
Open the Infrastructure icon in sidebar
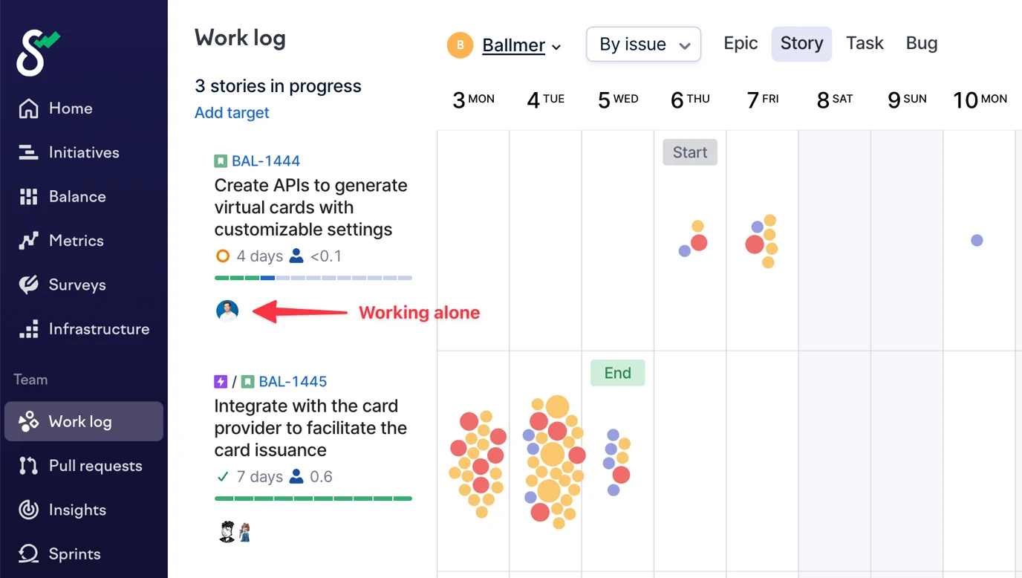[x=28, y=329]
